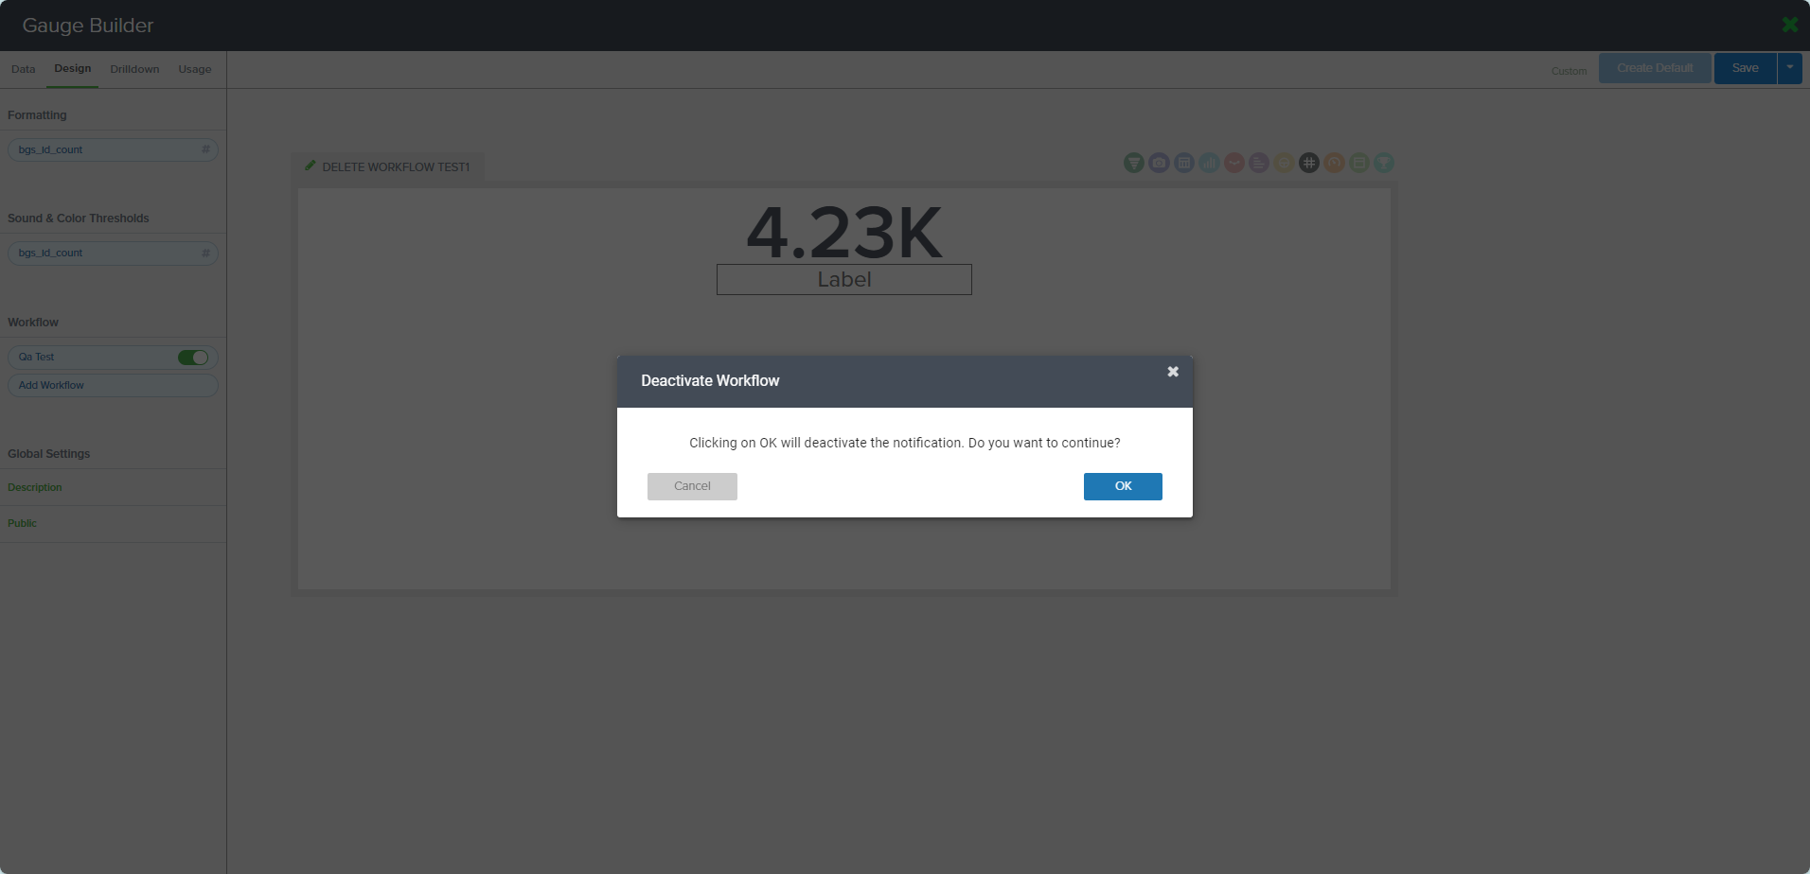Pick the table chart type icon
1810x874 pixels.
tap(1184, 163)
